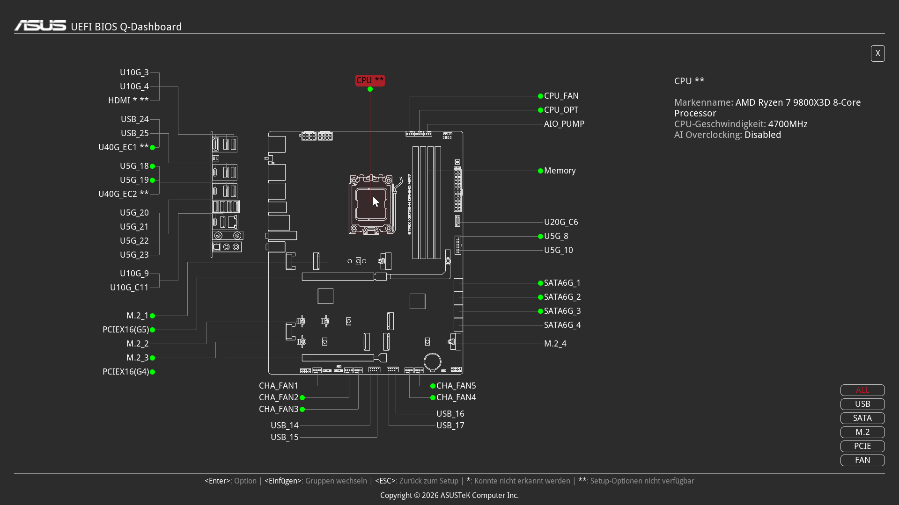Select the CHA_FAN2 header label
This screenshot has height=505, width=899.
(279, 397)
